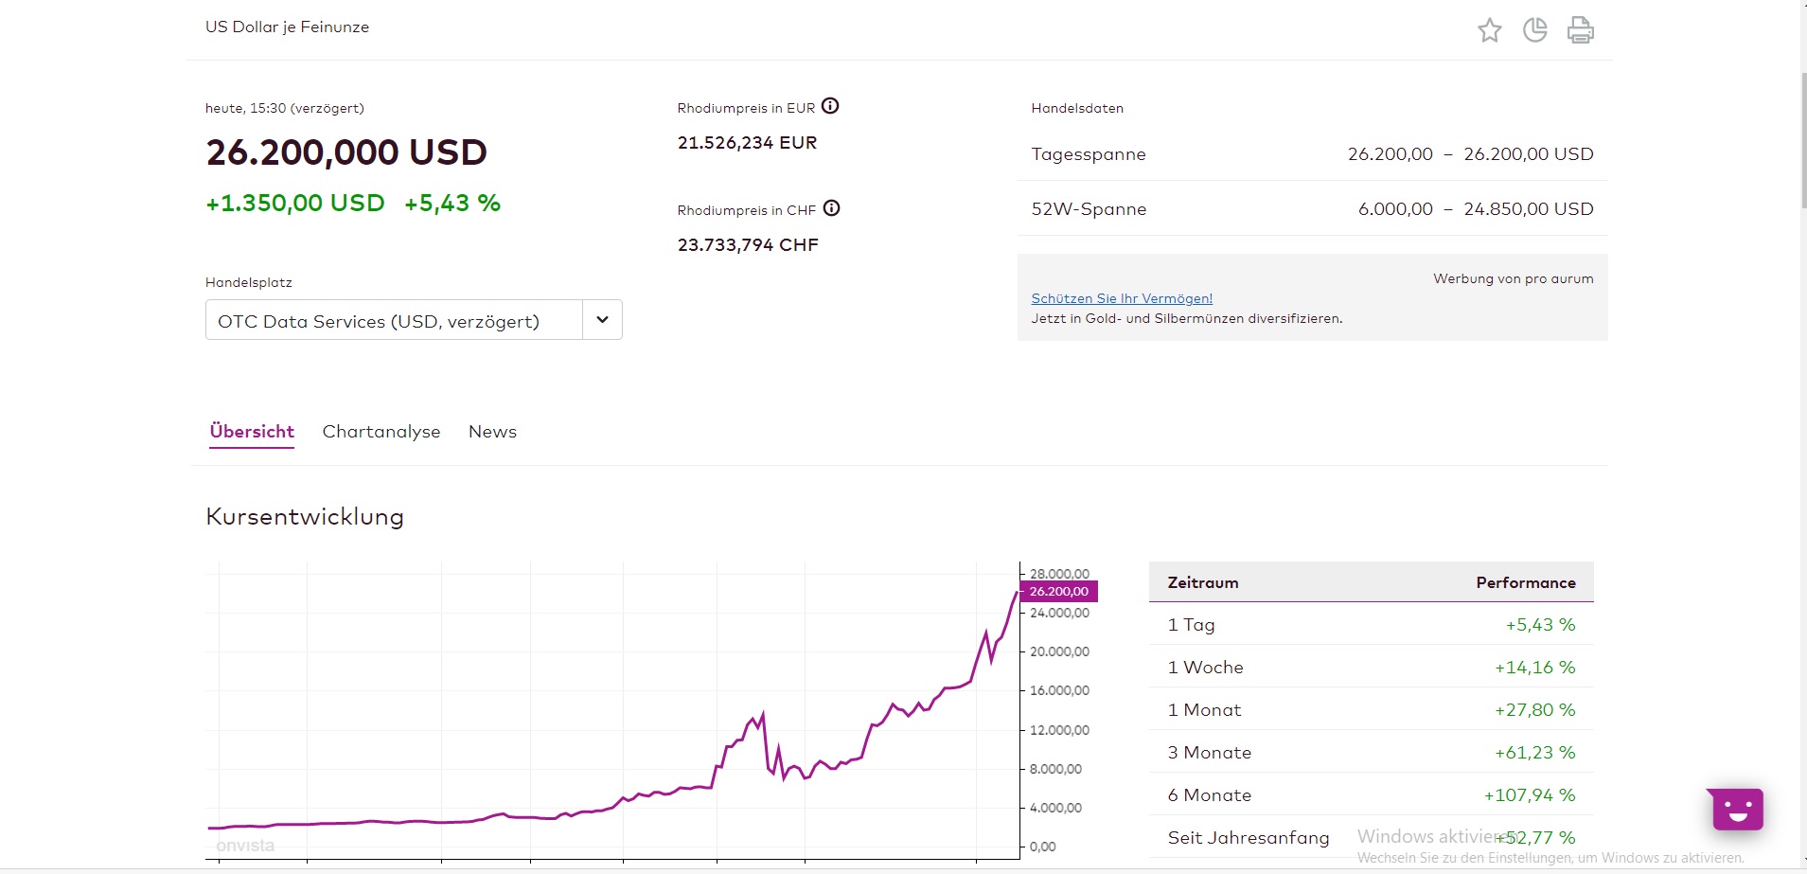Viewport: 1807px width, 874px height.
Task: Follow the 'Schützen Sie Ihr Vermögen!' link
Action: click(x=1122, y=298)
